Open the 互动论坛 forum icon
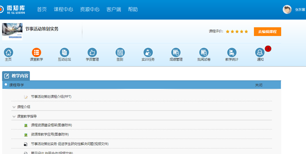The image size is (306, 154). click(x=64, y=52)
